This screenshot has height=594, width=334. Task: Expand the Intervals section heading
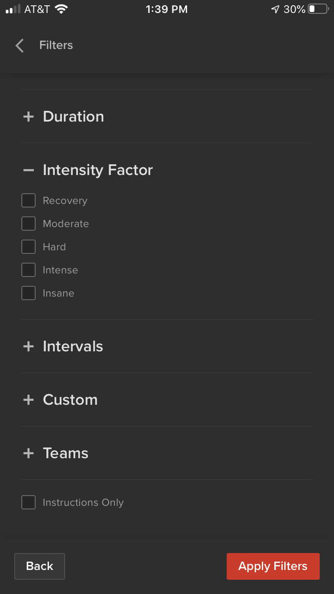[x=73, y=346]
